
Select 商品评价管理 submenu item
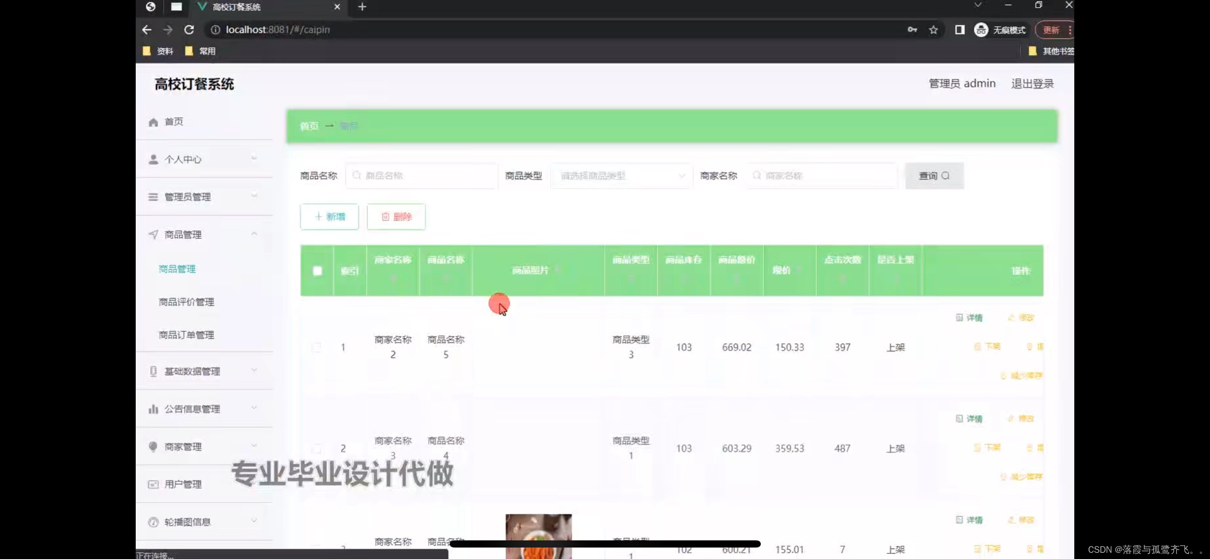pos(186,302)
